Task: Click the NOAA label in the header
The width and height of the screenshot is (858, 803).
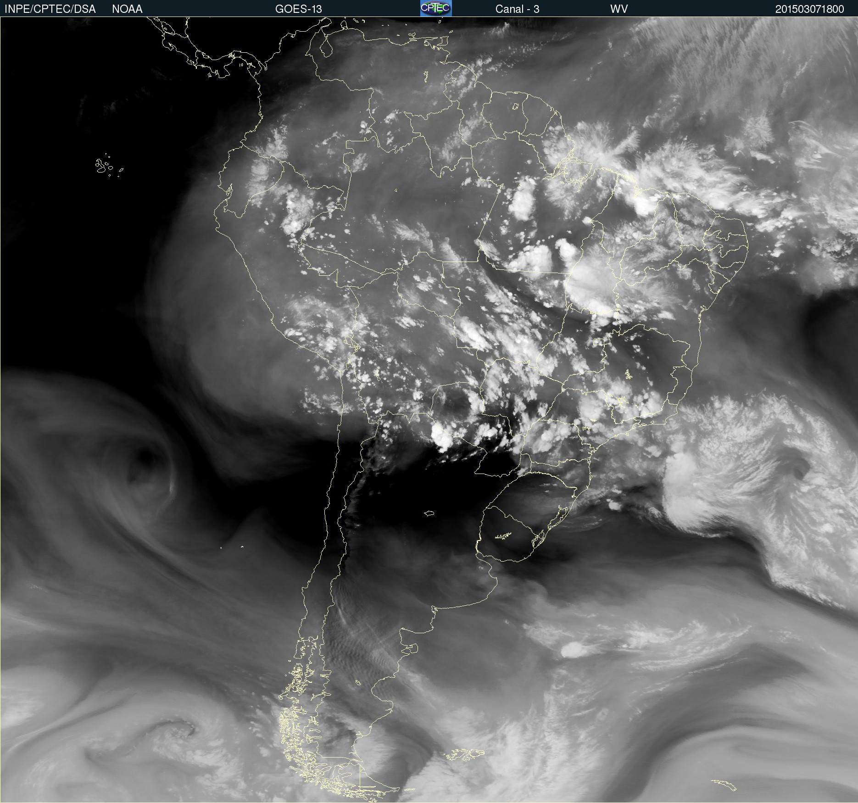Action: point(127,9)
